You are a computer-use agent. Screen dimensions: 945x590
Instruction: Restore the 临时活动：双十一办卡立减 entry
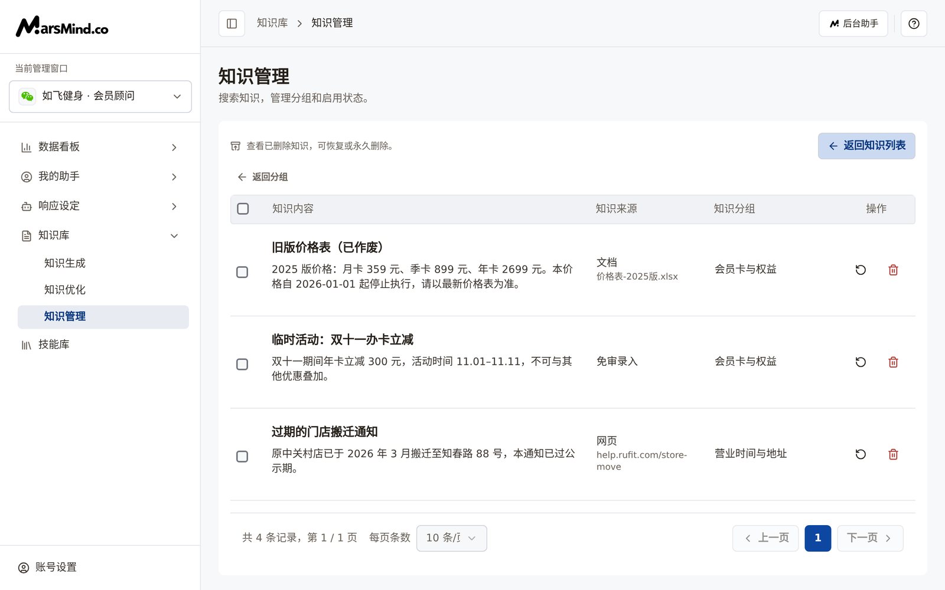tap(861, 362)
